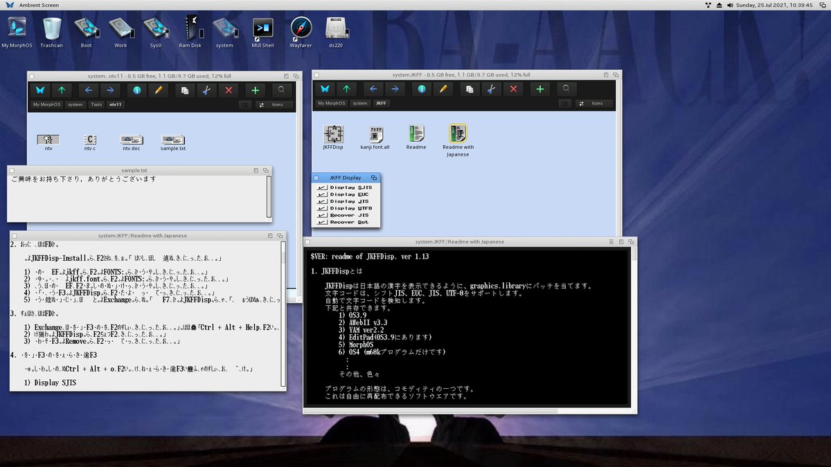Click the copy icon in ntv11 window
This screenshot has width=831, height=467.
185,90
